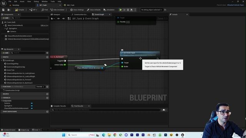
Task: Collapse the Mesh (VehicleMesh) component
Action: [4, 25]
